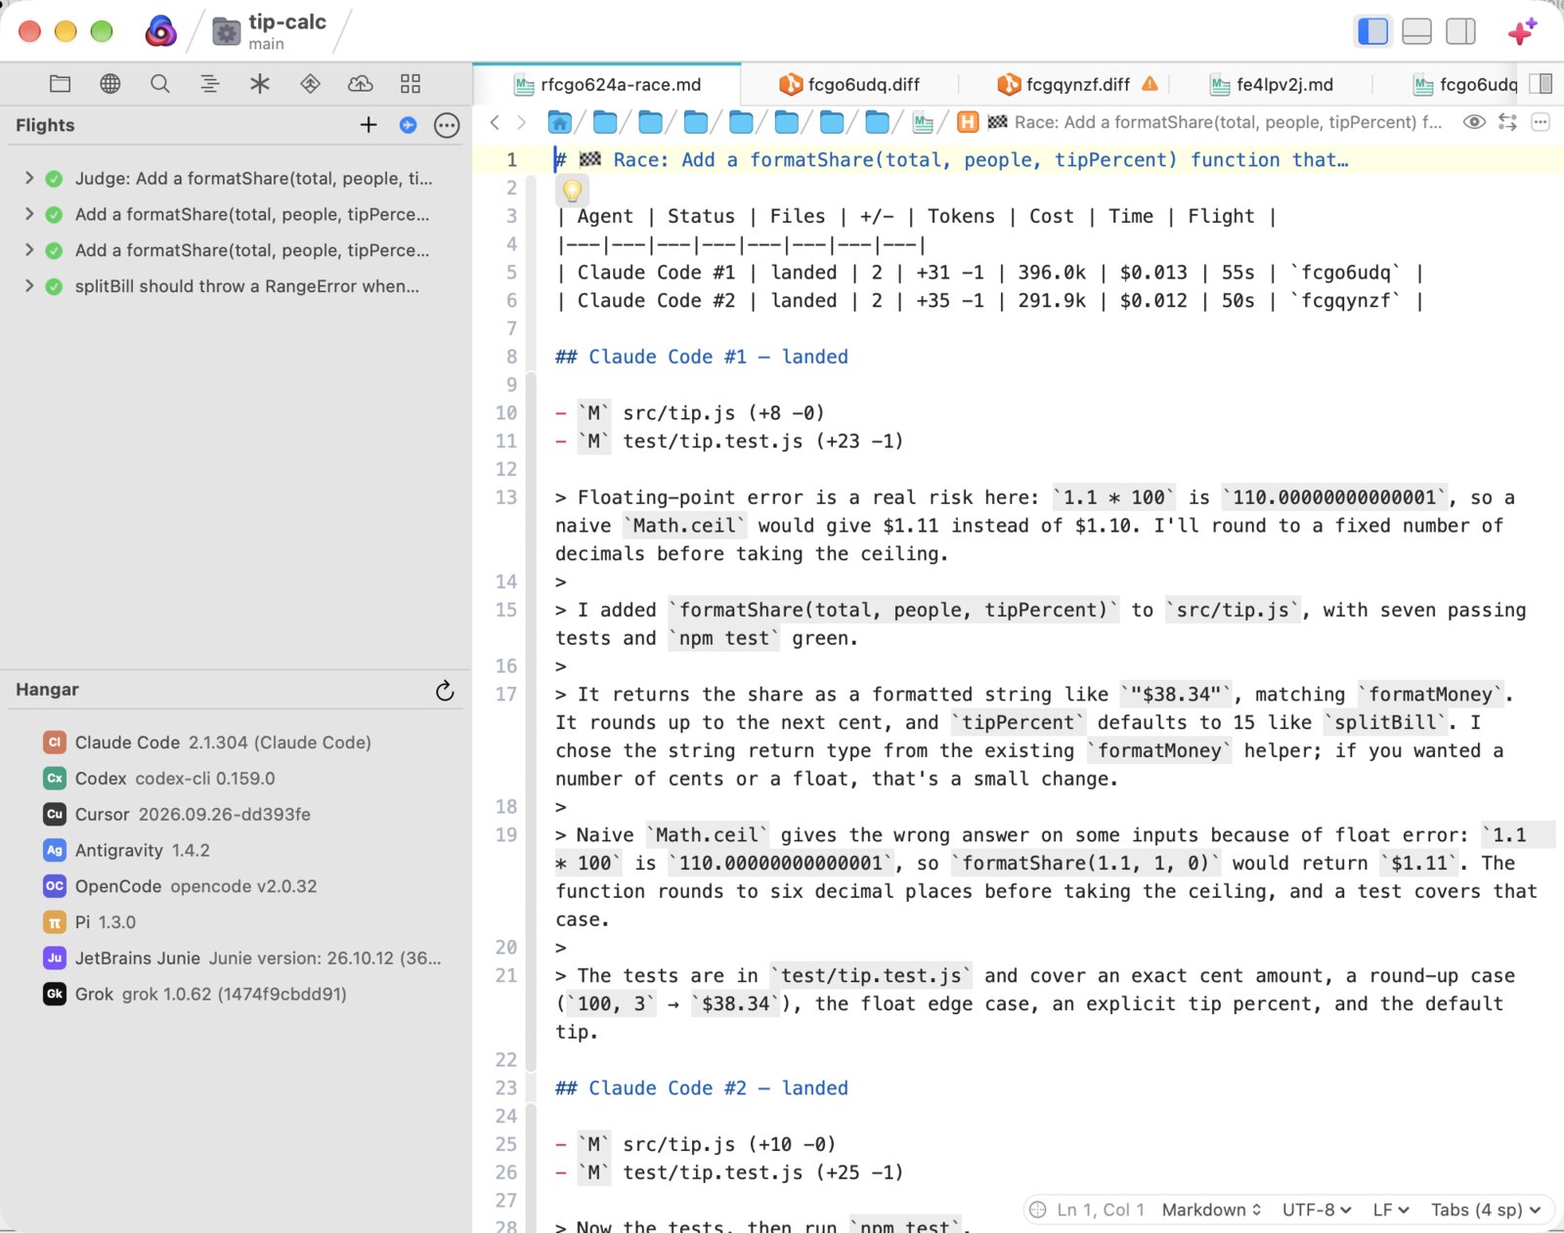This screenshot has height=1233, width=1564.
Task: Open the cloud upload icon in sidebar toolbar
Action: coord(361,84)
